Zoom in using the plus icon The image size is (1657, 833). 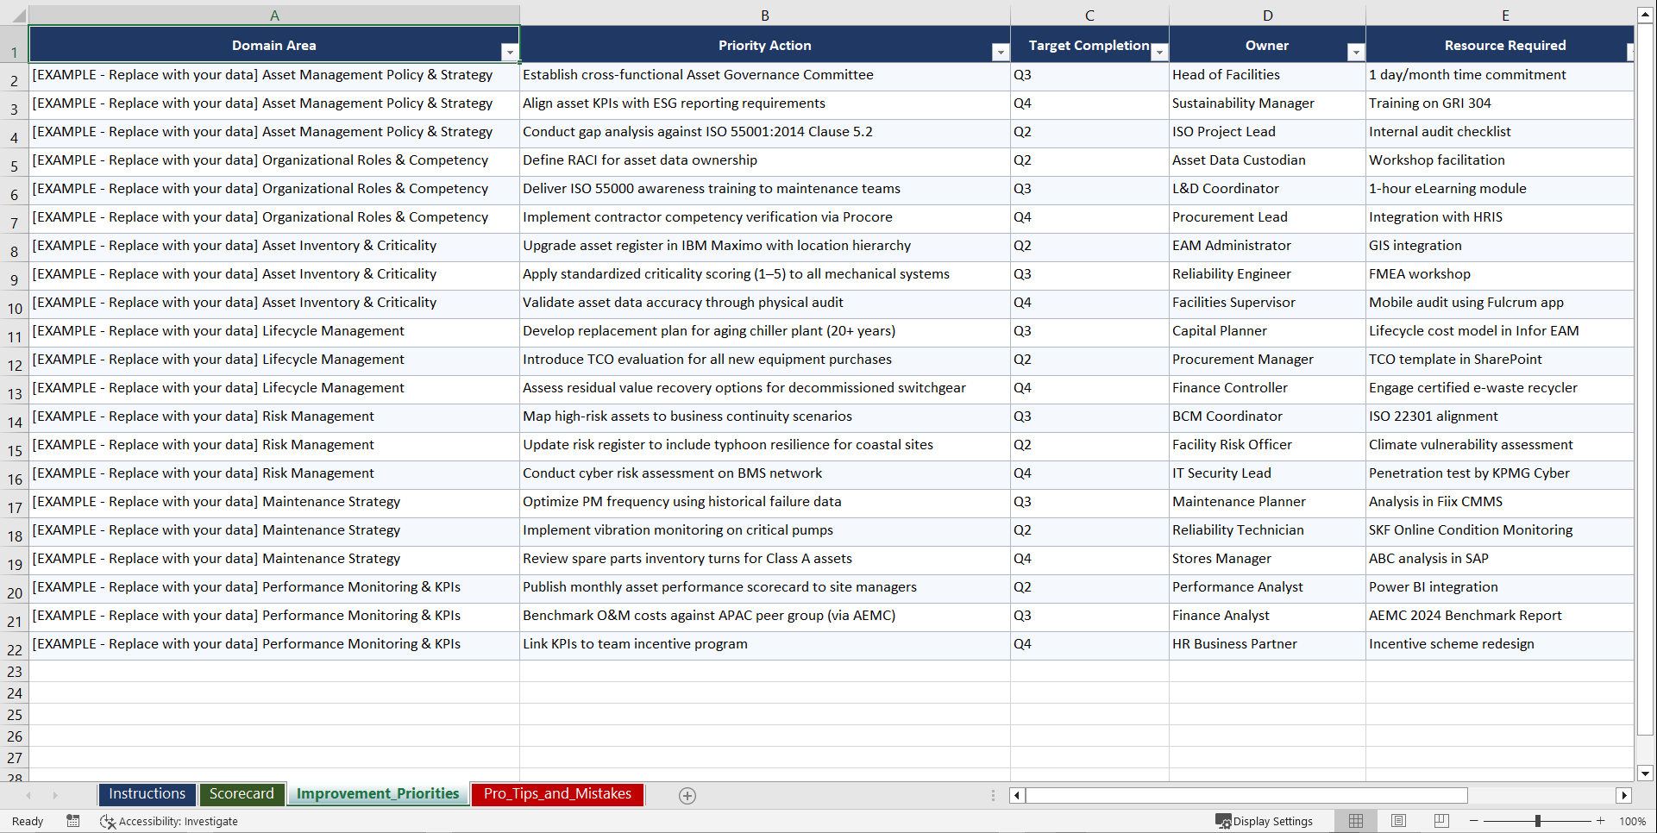tap(1601, 821)
